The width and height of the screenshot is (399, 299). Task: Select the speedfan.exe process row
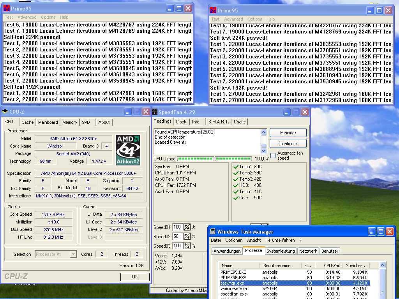coord(295,294)
